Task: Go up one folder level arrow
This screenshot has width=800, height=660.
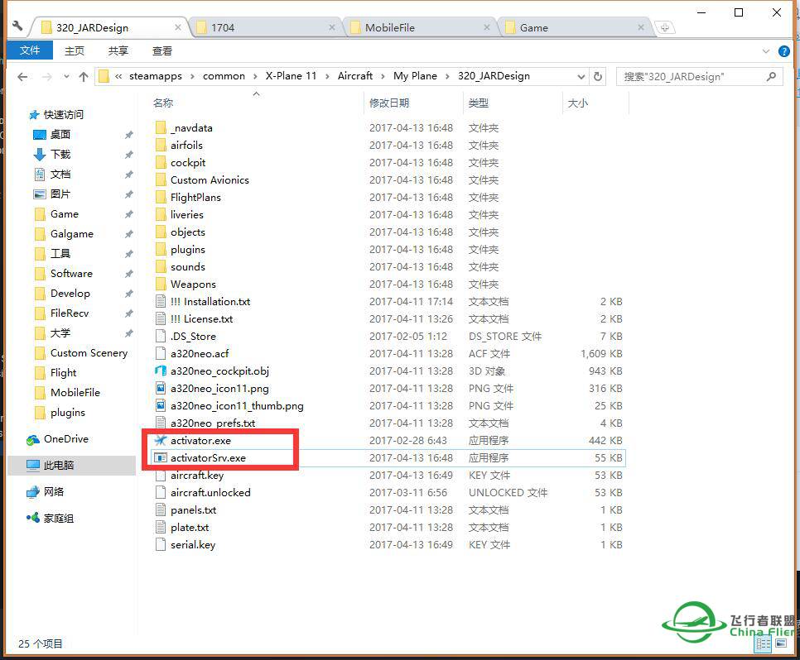Action: 84,76
